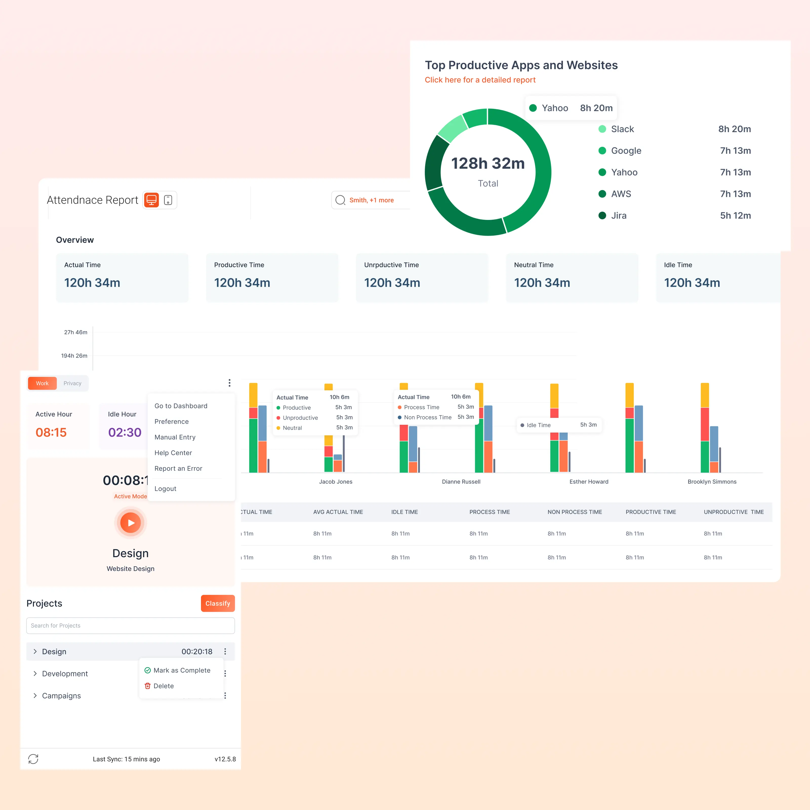The height and width of the screenshot is (810, 810).
Task: Click the Active Mode status label
Action: click(130, 496)
